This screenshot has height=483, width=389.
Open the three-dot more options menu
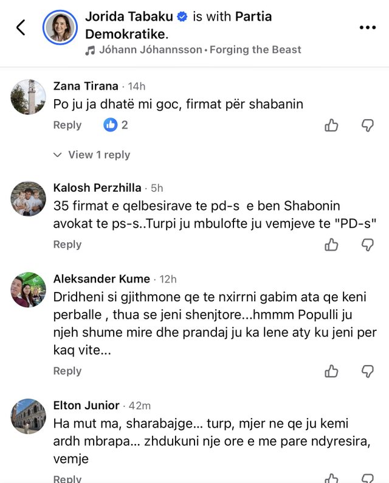[x=368, y=27]
